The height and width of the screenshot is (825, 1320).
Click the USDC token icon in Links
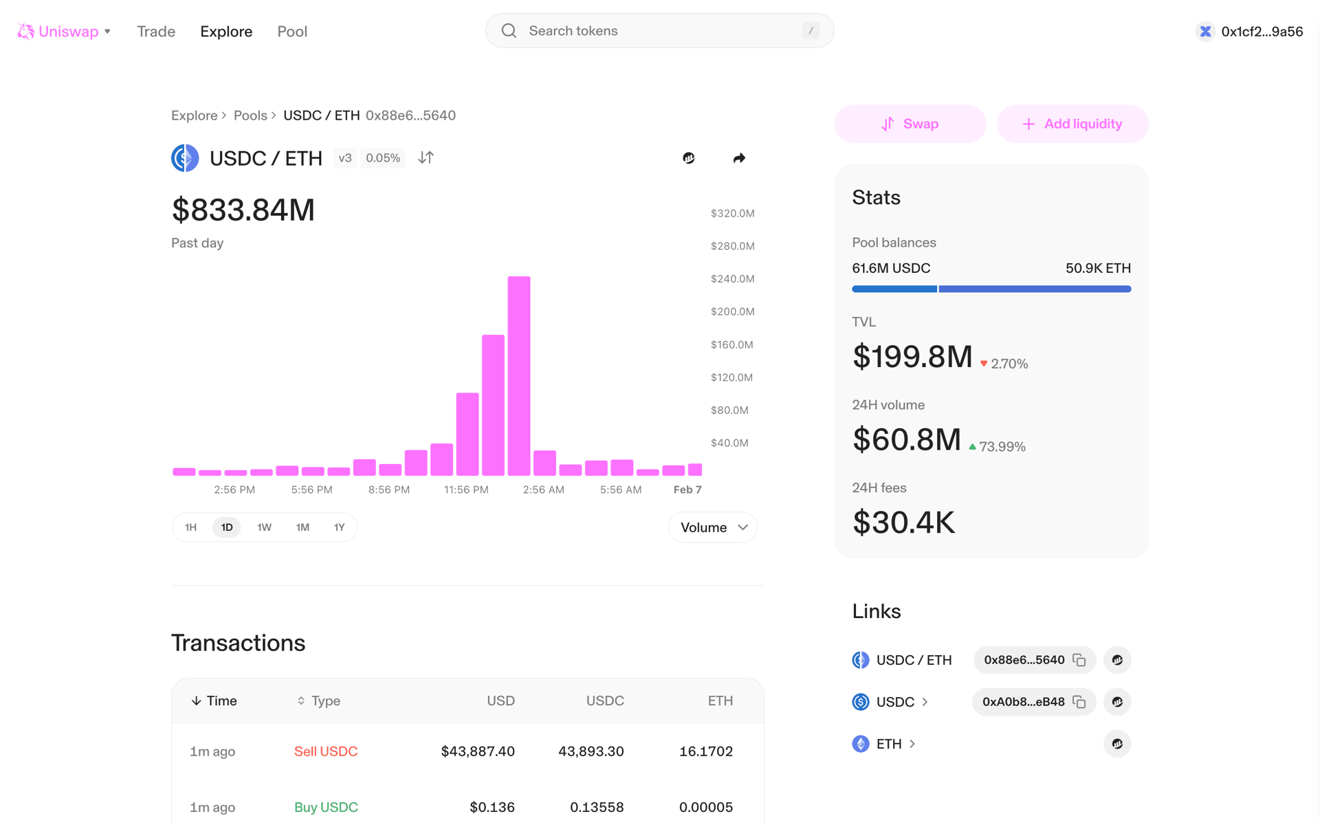pos(861,702)
